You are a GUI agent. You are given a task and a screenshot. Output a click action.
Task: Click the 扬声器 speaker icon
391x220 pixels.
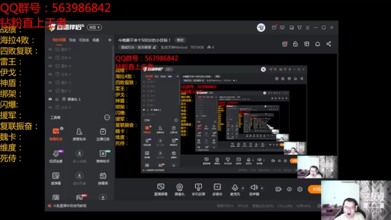pyautogui.click(x=254, y=187)
